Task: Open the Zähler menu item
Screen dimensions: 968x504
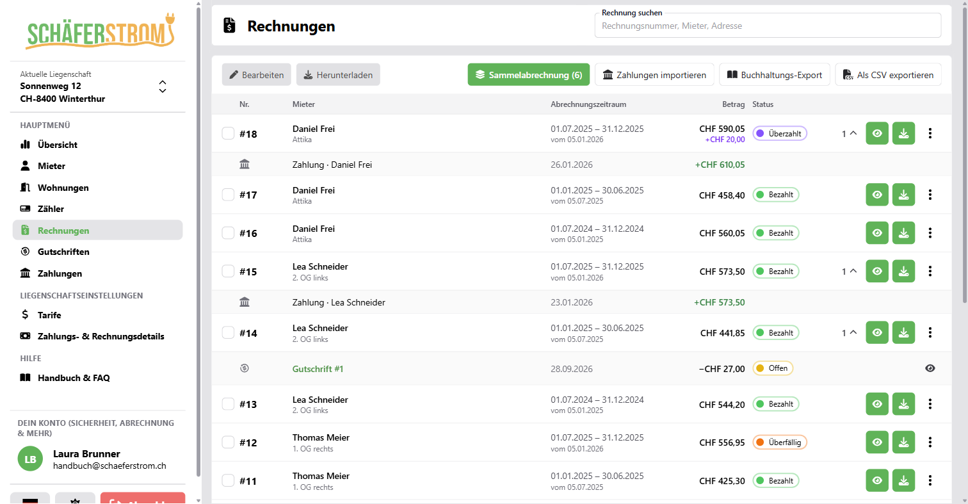Action: click(x=97, y=209)
